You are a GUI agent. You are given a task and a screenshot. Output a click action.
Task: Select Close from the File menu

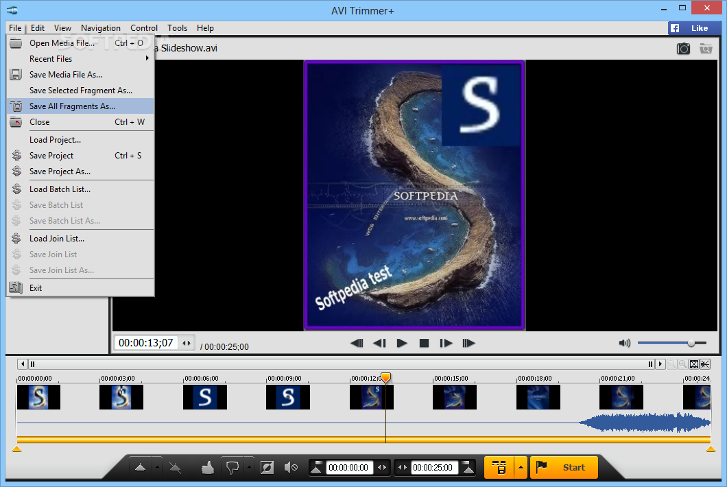pyautogui.click(x=80, y=122)
